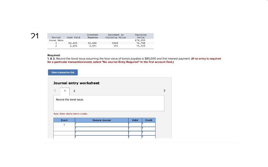Click the blue marker in third row Debit cell
This screenshot has width=268, height=167.
tap(129, 133)
